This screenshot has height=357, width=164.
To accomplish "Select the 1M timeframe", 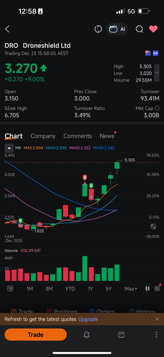I will (30, 289).
